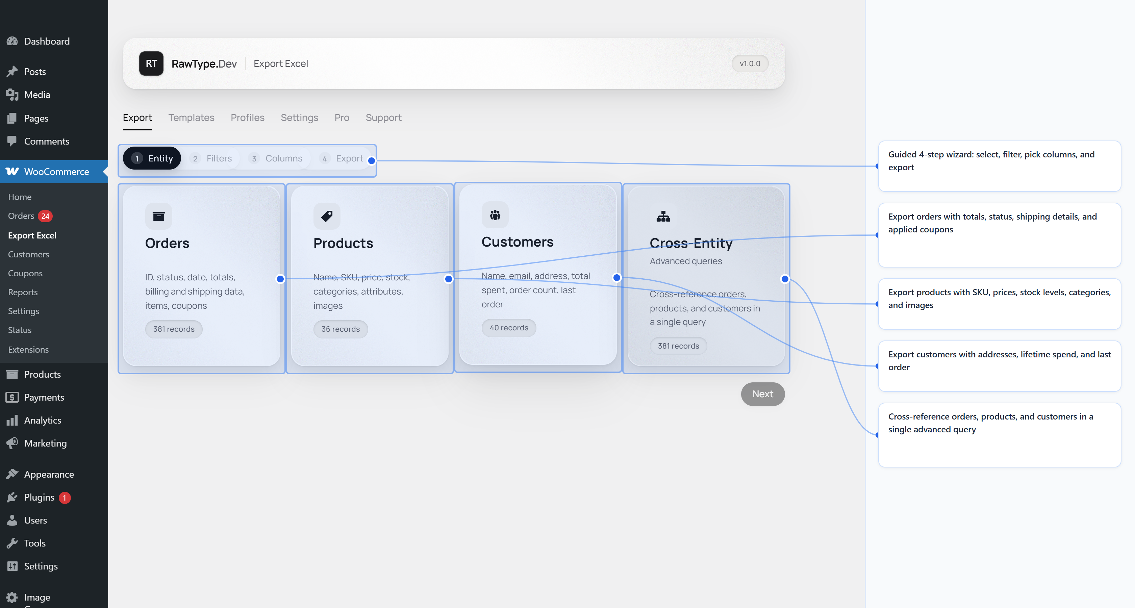Open WooCommerce Coupons submenu link

point(26,273)
